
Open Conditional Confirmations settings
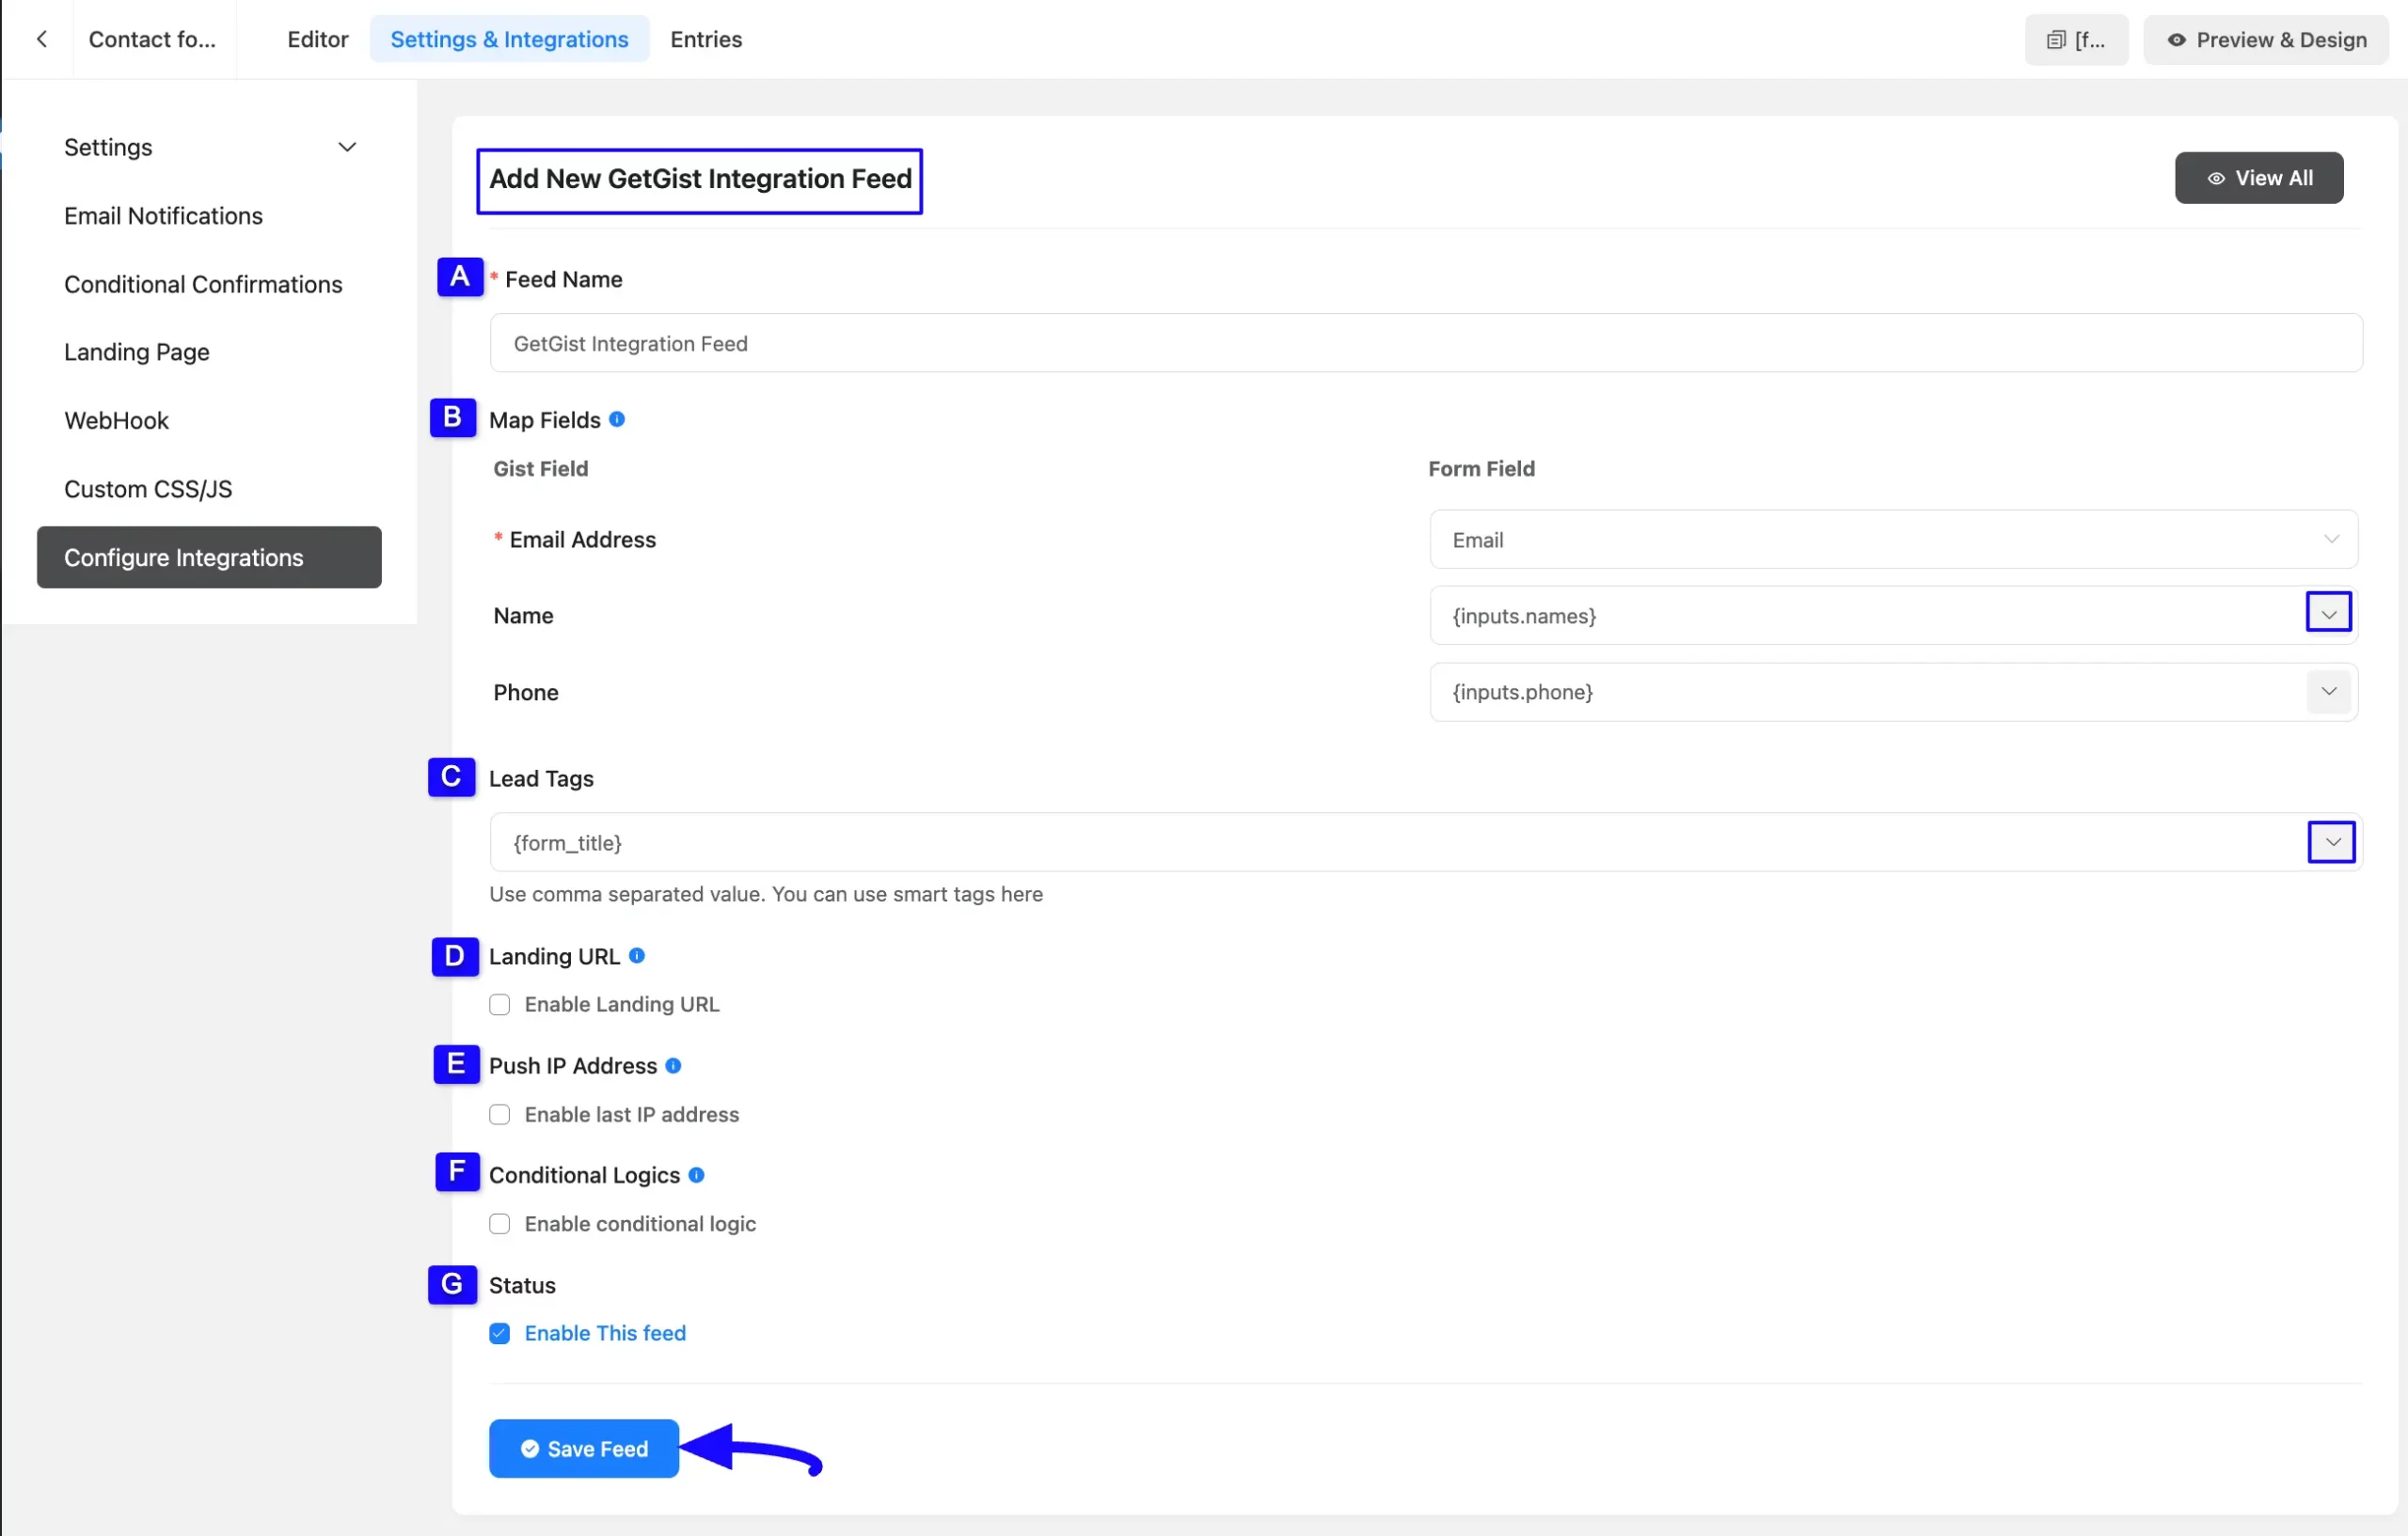click(203, 284)
